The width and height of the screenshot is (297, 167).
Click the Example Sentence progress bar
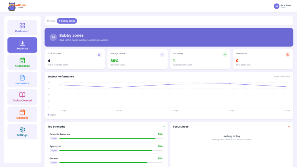(x=111, y=138)
